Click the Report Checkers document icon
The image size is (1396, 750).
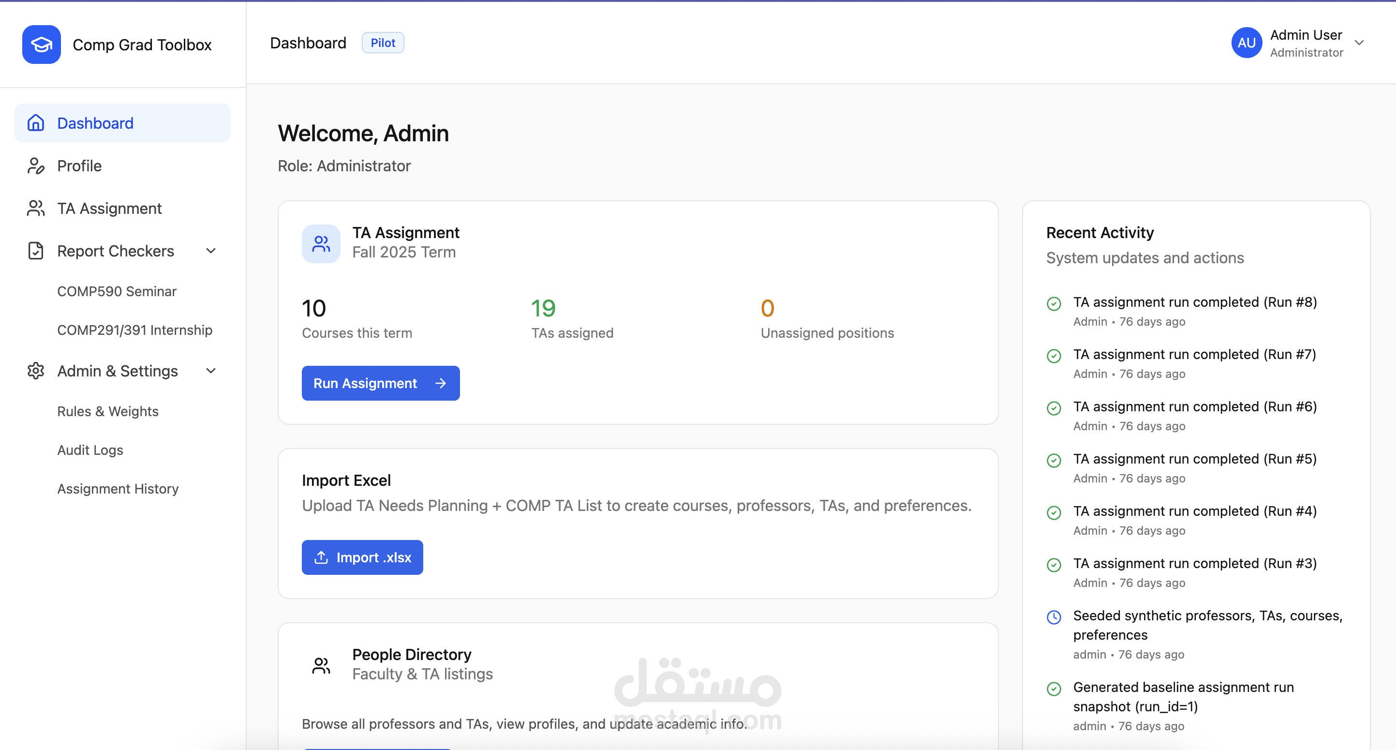[x=36, y=251]
